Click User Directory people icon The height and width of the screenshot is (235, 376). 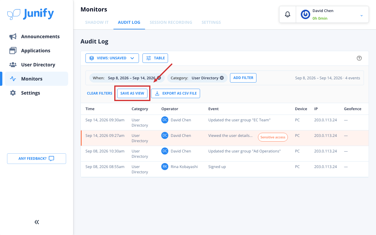click(x=13, y=65)
